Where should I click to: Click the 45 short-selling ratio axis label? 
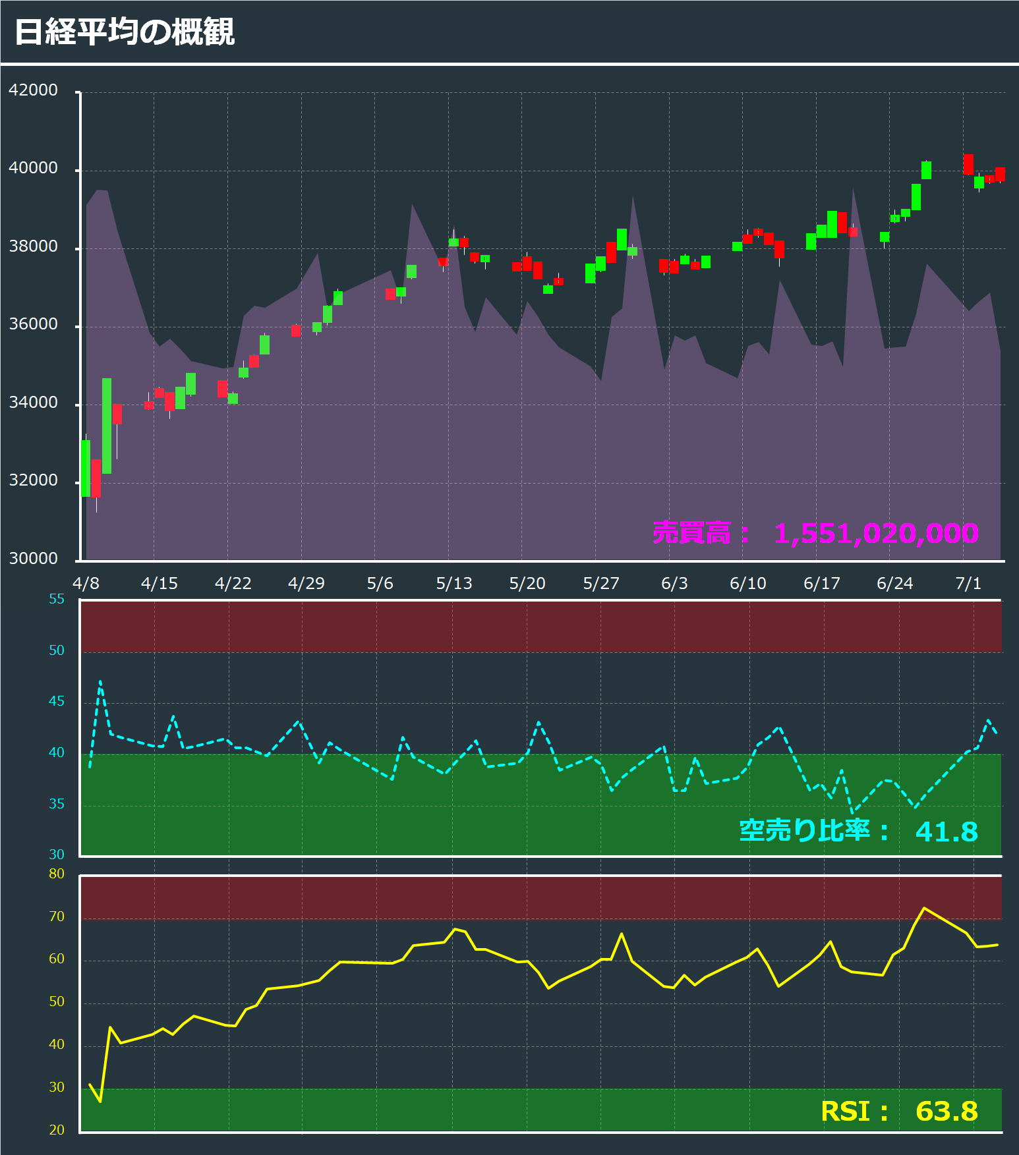coord(57,701)
